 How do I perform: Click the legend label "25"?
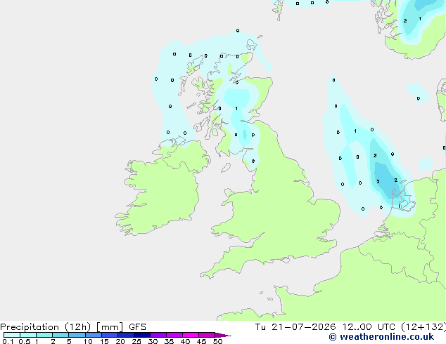pyautogui.click(x=136, y=341)
